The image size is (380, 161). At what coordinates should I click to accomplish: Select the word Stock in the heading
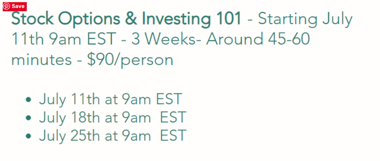[32, 19]
